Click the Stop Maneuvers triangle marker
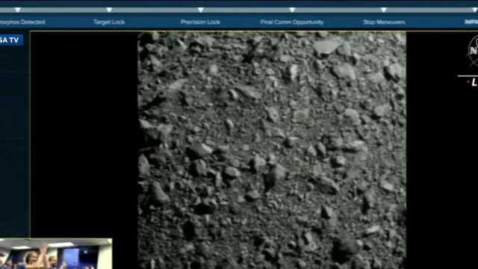Viewport: 478px width, 269px height. (384, 10)
